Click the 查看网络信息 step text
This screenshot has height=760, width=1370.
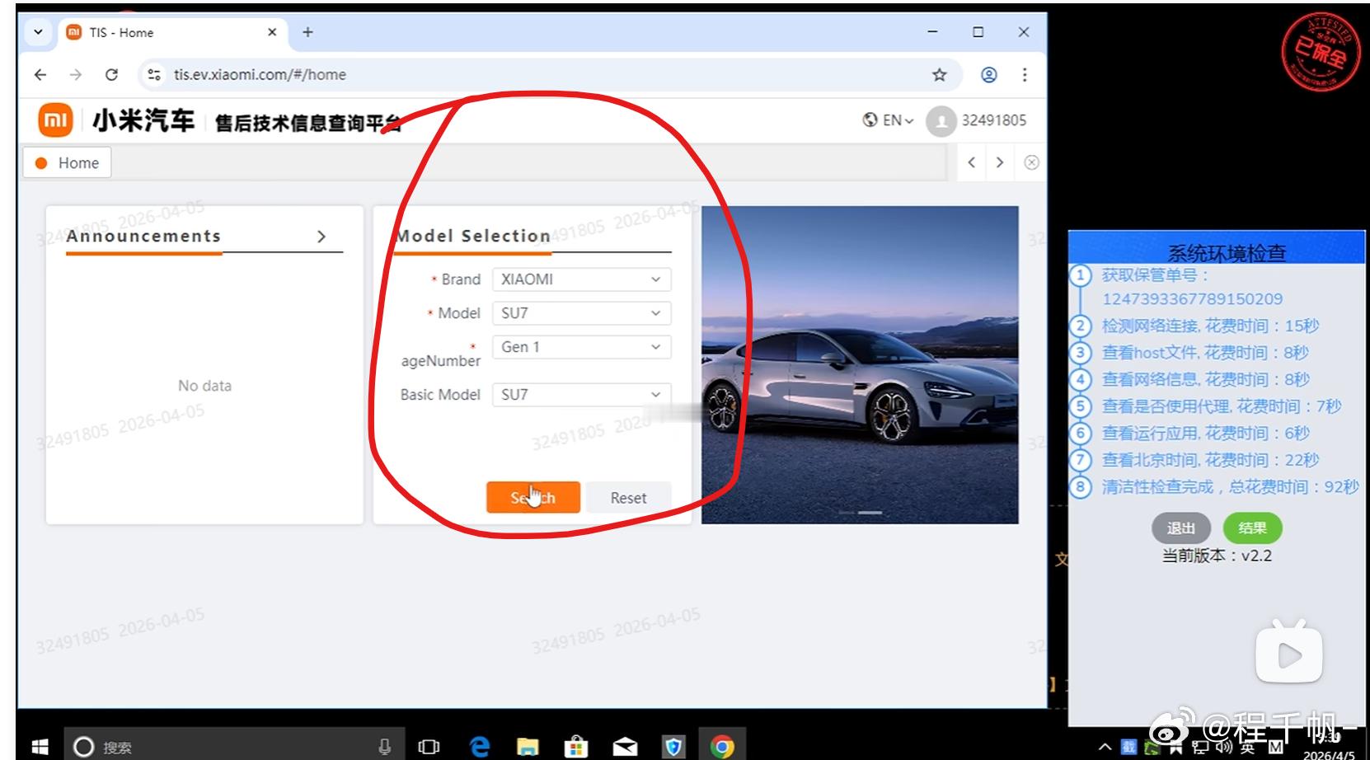(1205, 380)
